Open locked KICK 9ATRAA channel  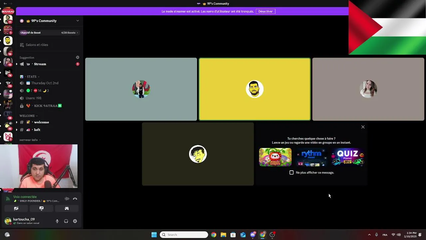[49, 106]
